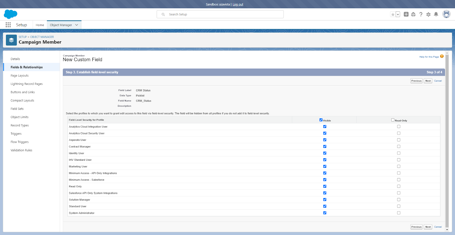
Task: Select Fields & Relationships in sidebar
Action: tap(31, 67)
